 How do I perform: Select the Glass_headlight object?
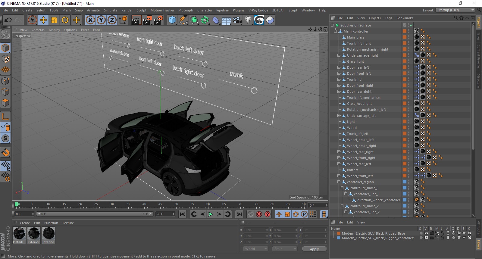359,104
